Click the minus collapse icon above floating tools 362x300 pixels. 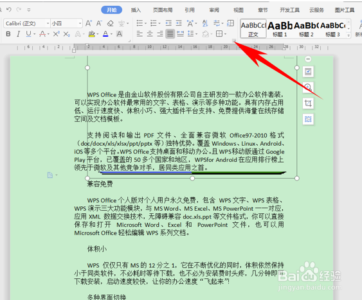(308, 59)
